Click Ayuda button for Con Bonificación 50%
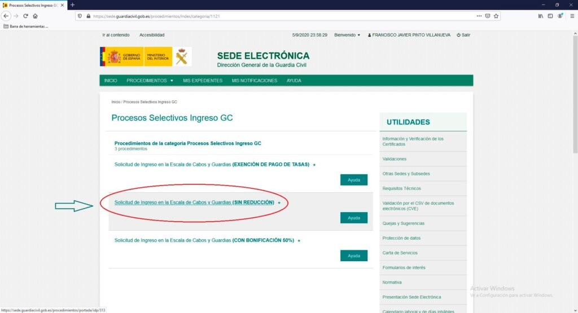578x313 pixels. tap(354, 255)
